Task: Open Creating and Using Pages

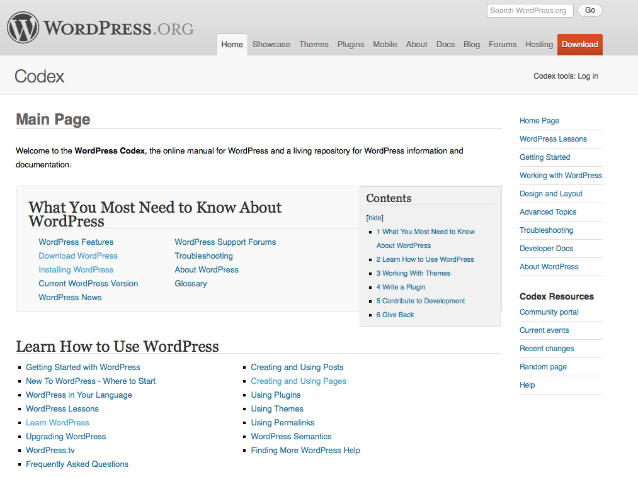Action: click(299, 381)
